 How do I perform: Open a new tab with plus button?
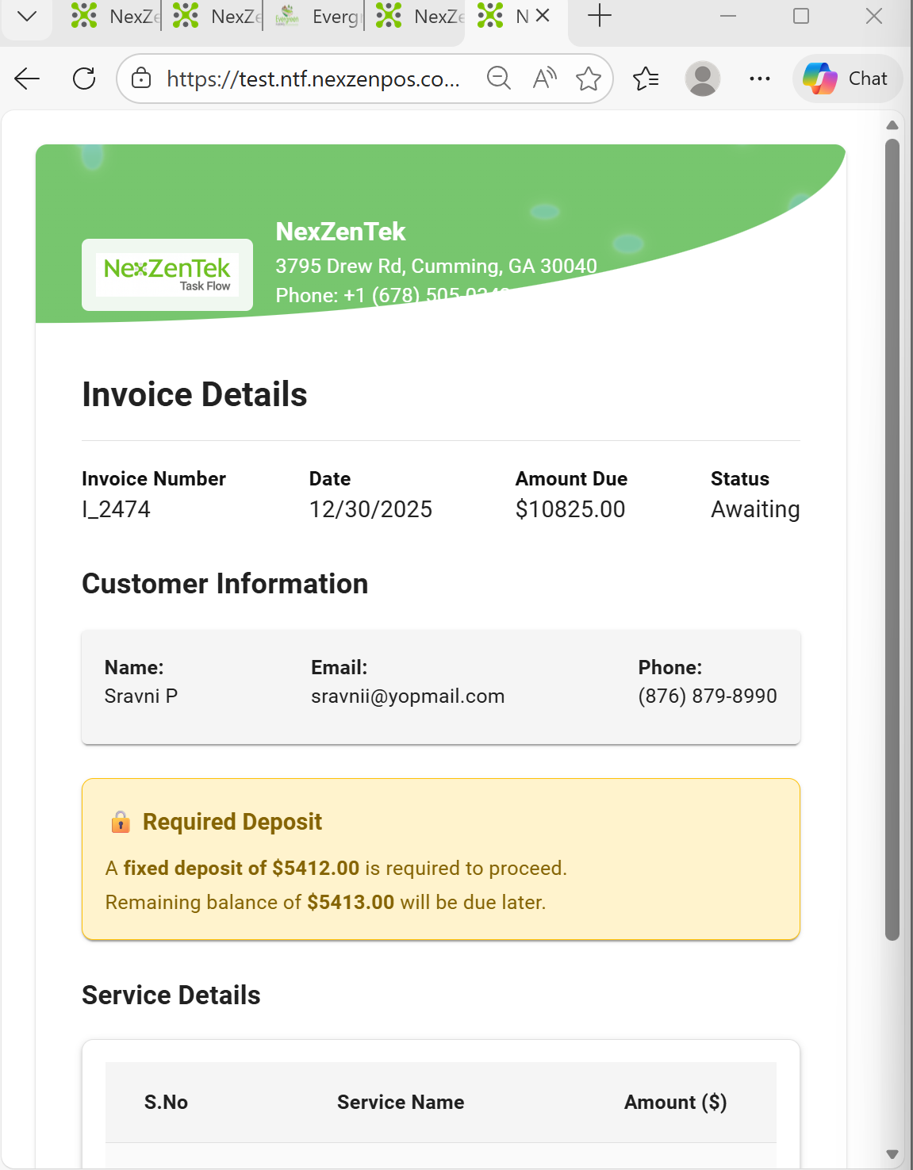click(x=600, y=16)
